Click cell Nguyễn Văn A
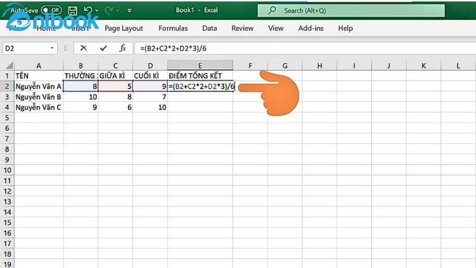 39,86
